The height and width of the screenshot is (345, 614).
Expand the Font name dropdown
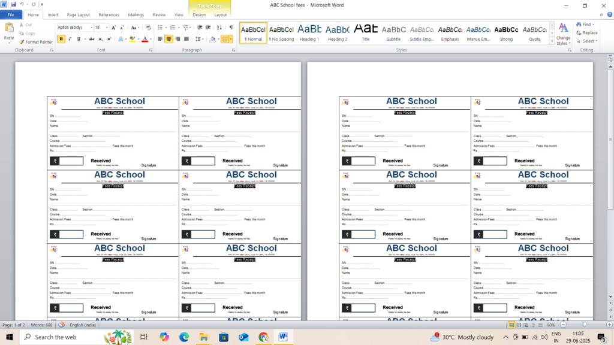(x=92, y=28)
